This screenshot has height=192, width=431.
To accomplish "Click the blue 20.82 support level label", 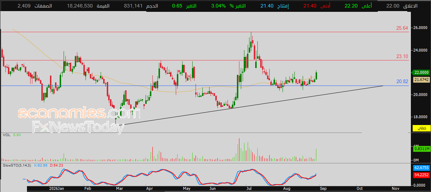I will pos(402,81).
